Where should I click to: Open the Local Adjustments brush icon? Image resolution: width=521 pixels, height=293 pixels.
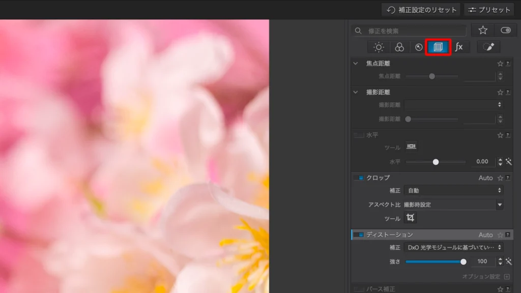pos(488,47)
